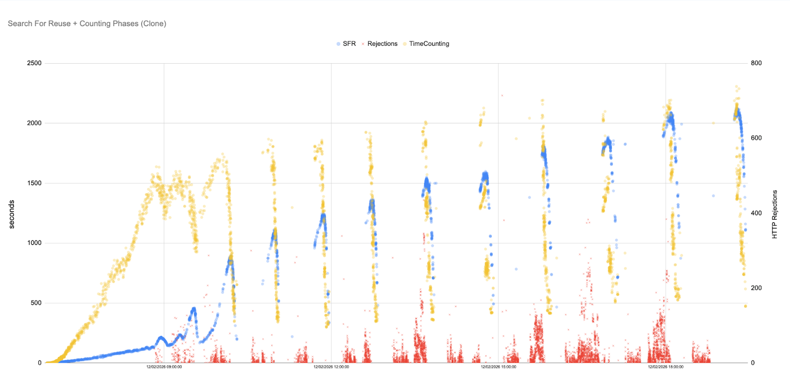Click the 12:00:00 time axis label
Screen dimensions: 790x376
coord(331,367)
